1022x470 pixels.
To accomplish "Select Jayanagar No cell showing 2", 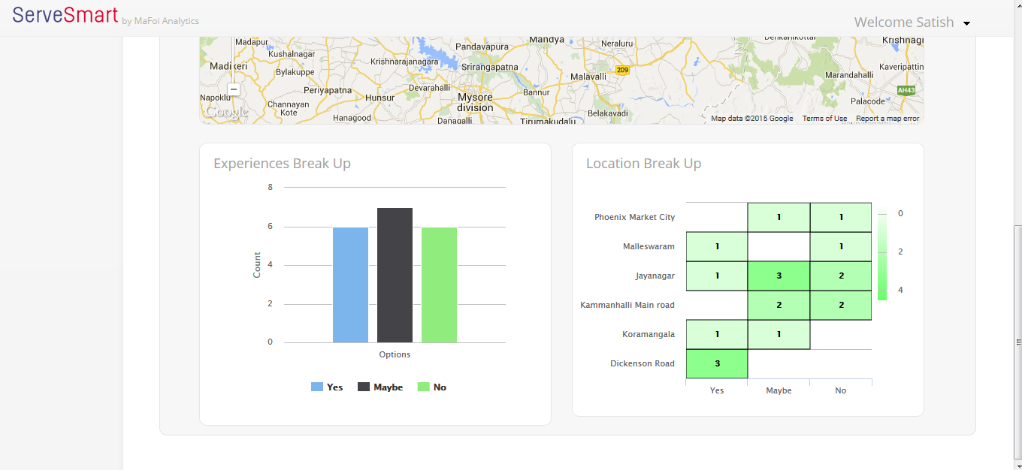I will pos(841,276).
